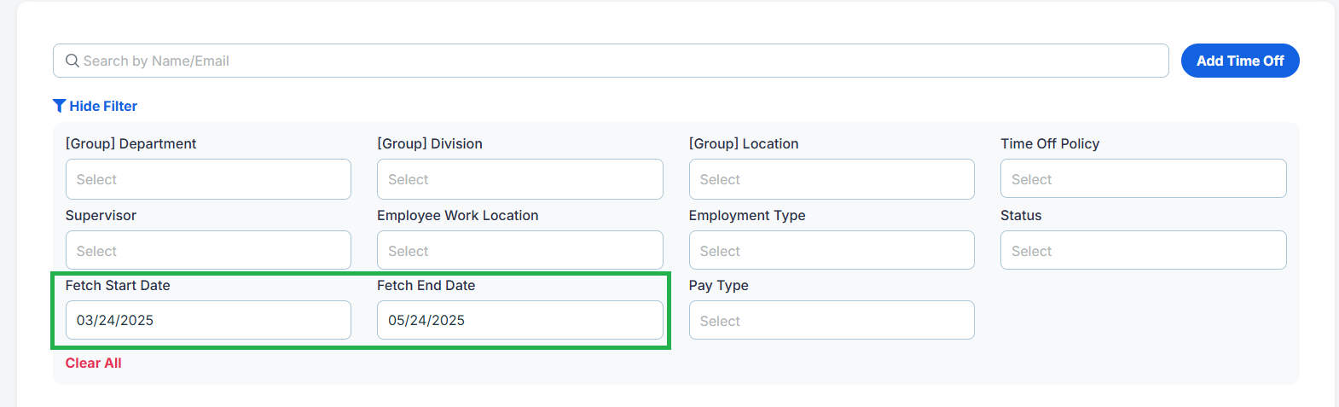Expand the Pay Type dropdown
1339x407 pixels.
pyautogui.click(x=831, y=321)
